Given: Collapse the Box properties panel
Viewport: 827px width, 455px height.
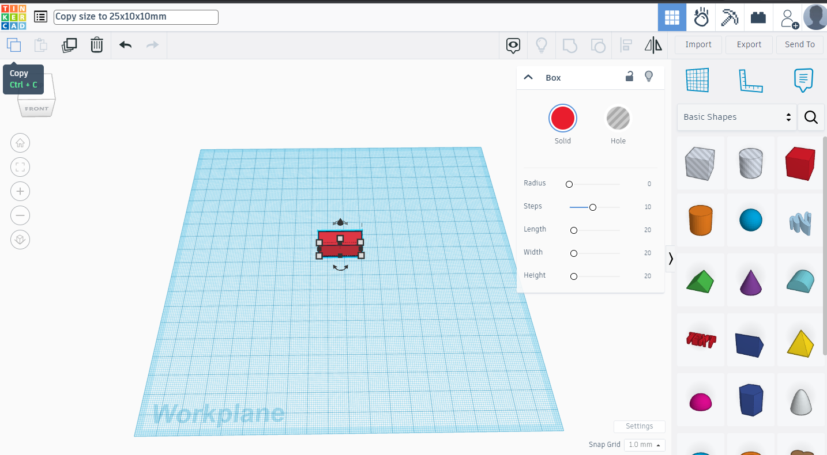Looking at the screenshot, I should 528,77.
